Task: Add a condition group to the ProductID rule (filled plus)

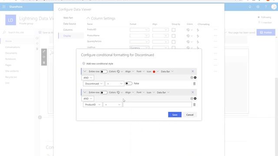Action: pyautogui.click(x=195, y=98)
